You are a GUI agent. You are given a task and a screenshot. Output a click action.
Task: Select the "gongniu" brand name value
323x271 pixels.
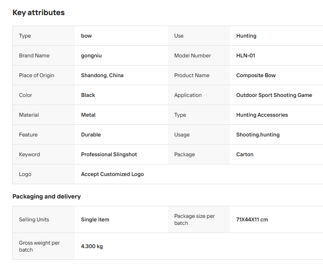tap(91, 55)
